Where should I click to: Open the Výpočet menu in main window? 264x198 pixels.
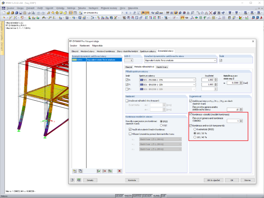(49, 8)
